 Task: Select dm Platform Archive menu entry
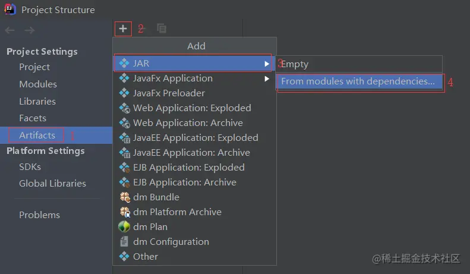click(194, 212)
